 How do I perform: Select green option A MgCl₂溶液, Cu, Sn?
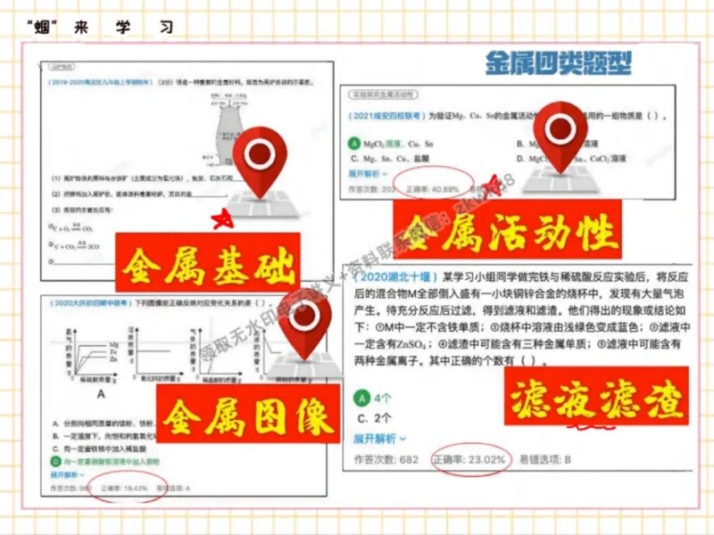(x=391, y=144)
